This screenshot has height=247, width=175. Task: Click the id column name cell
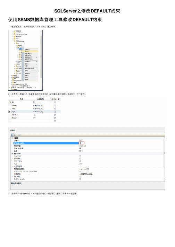coord(22,103)
